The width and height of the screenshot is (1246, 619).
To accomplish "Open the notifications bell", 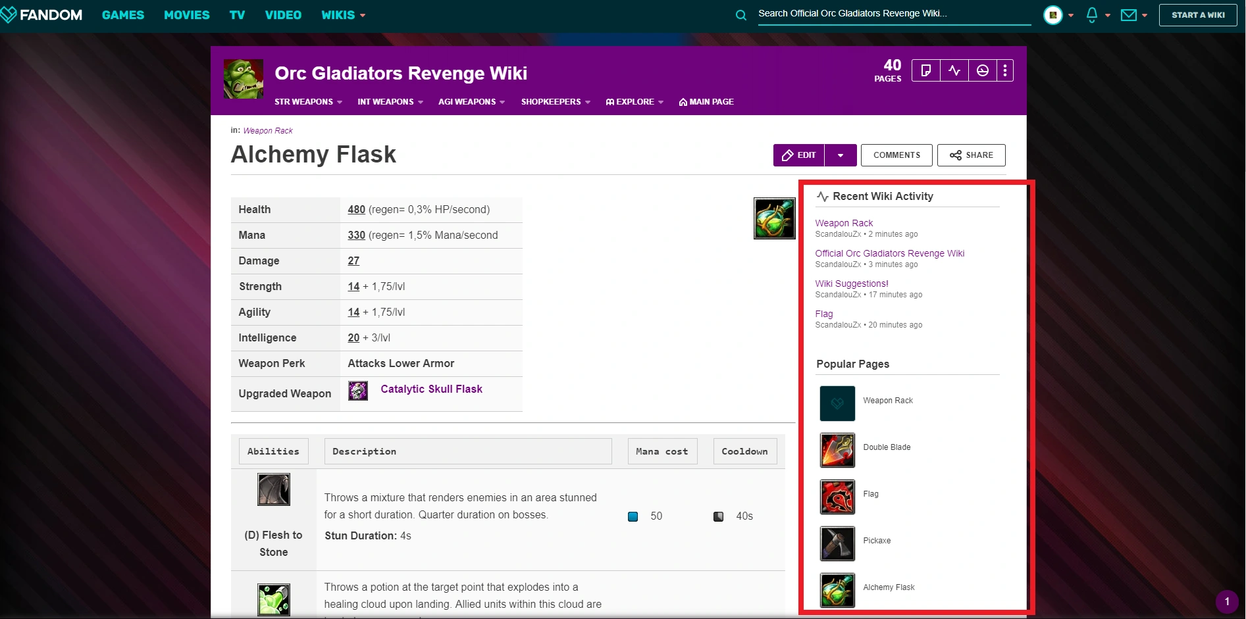I will [x=1092, y=14].
